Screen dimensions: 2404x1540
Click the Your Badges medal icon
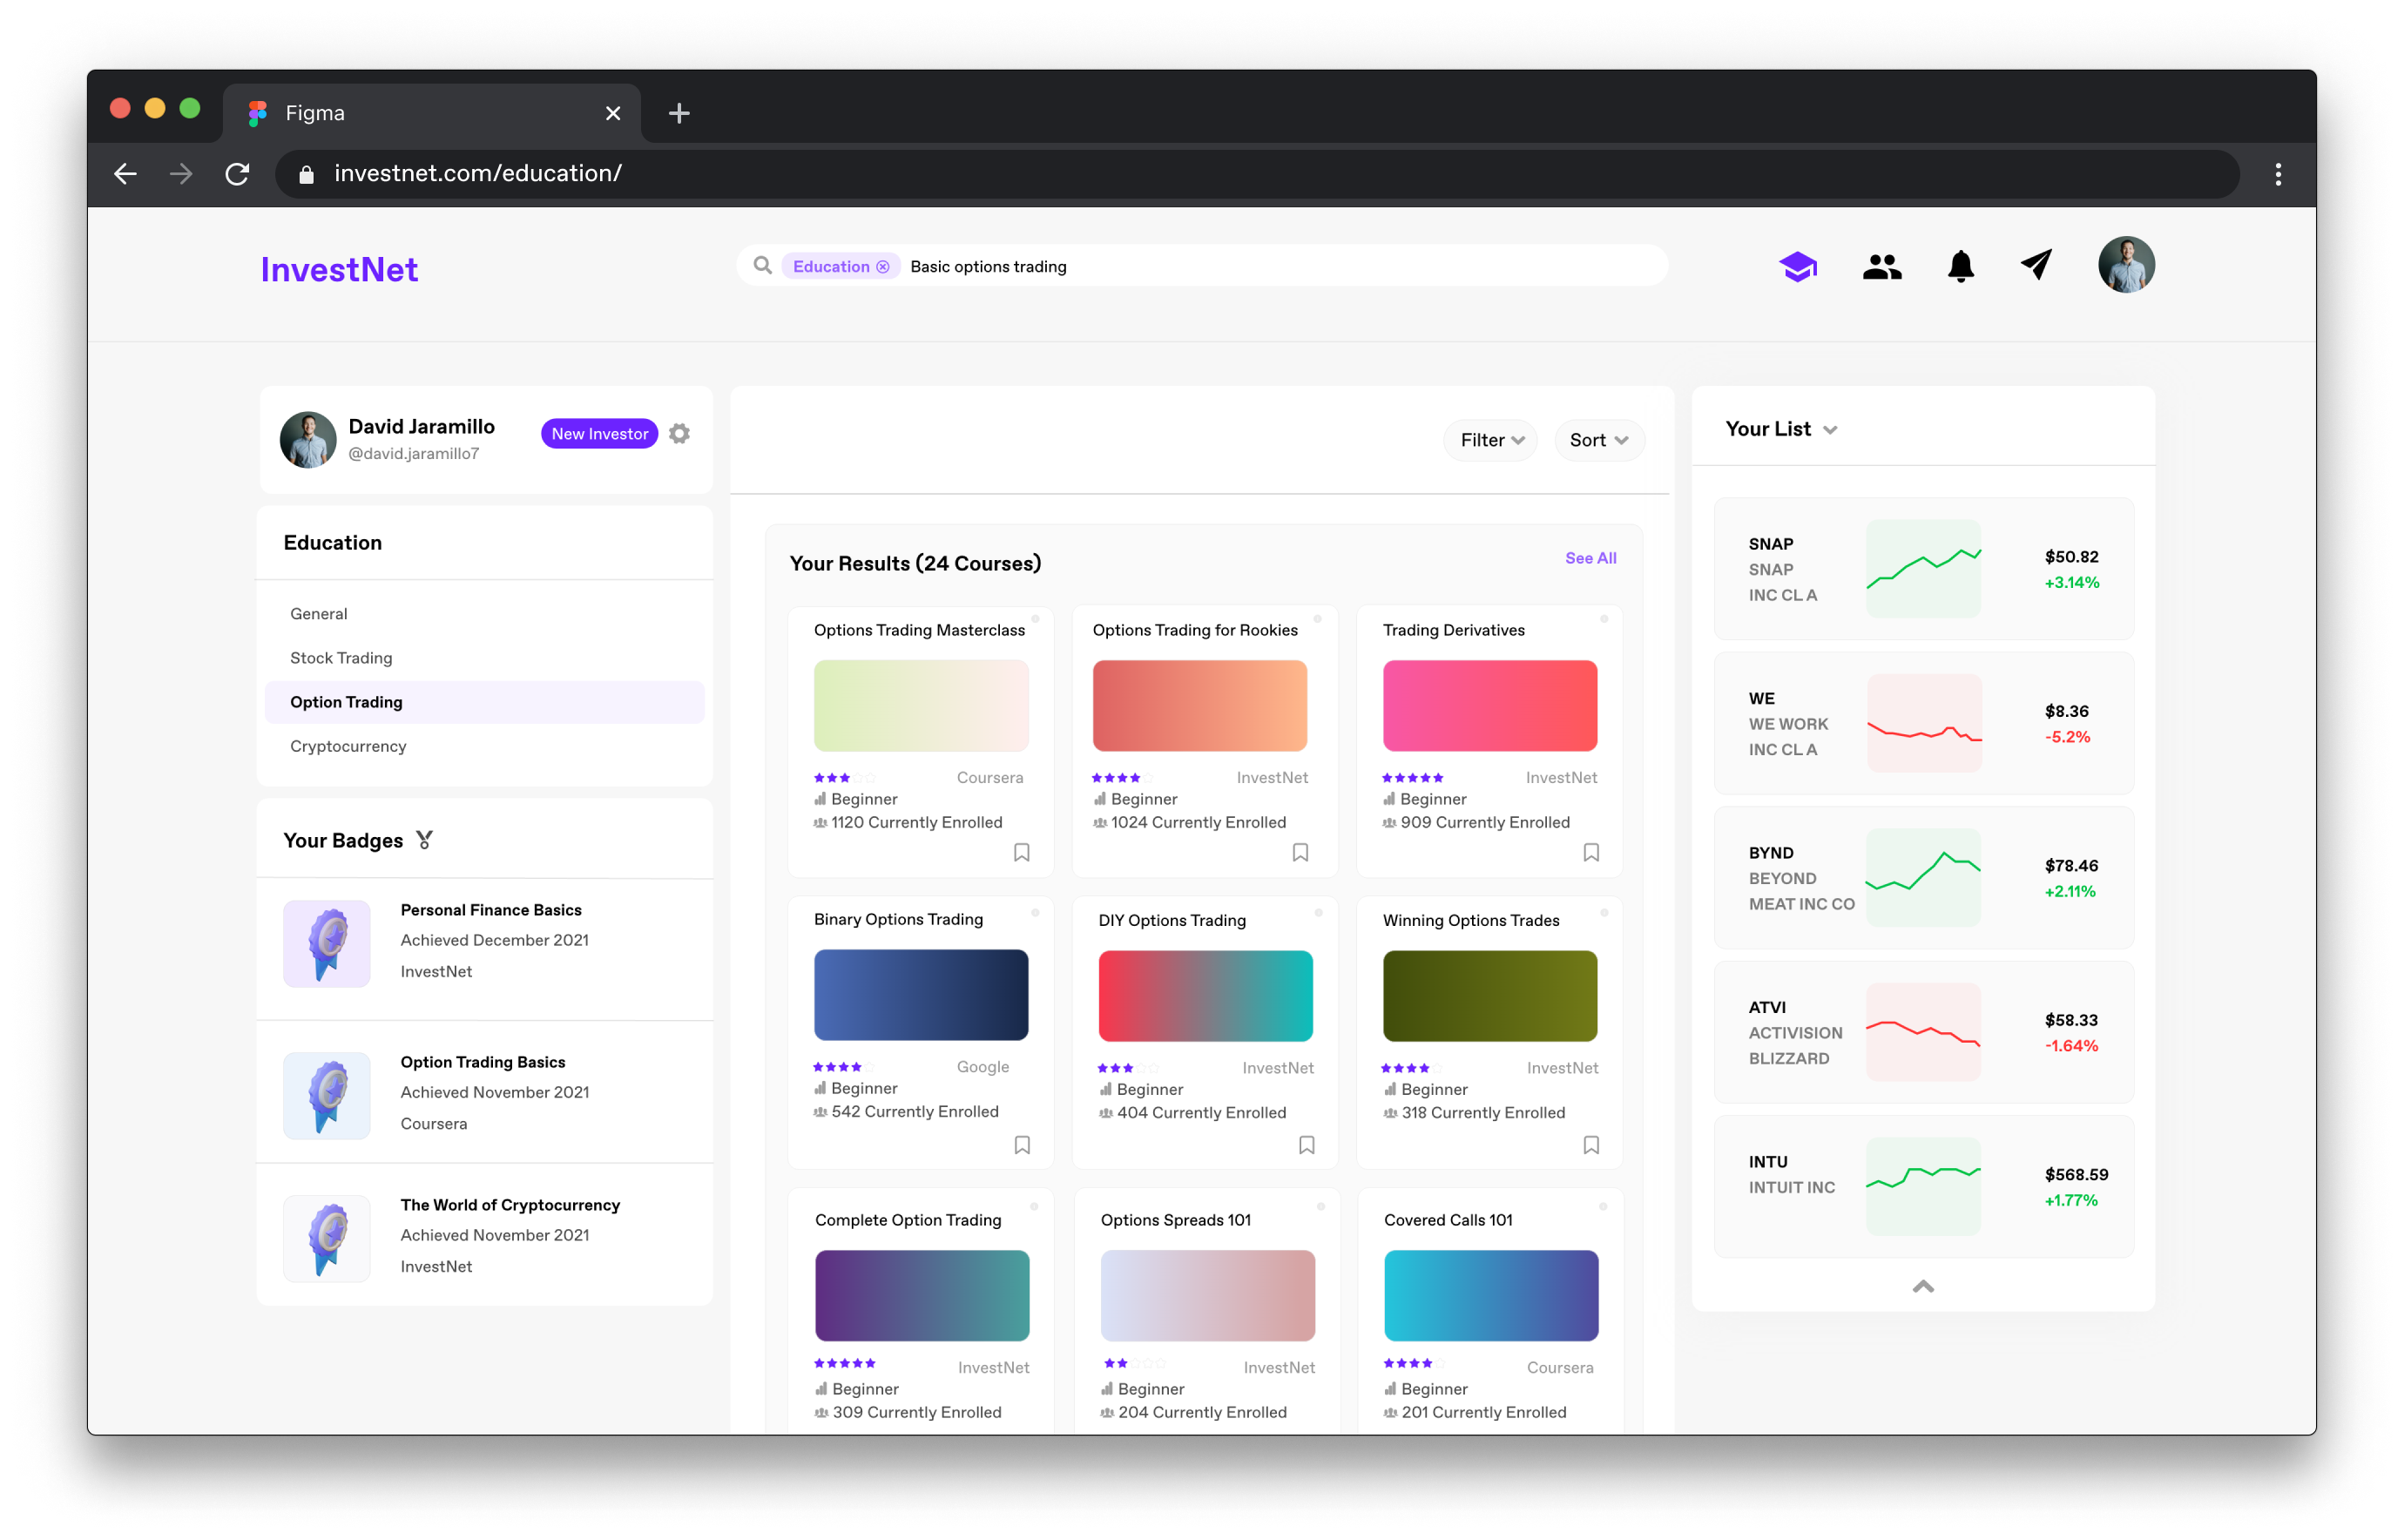[424, 840]
